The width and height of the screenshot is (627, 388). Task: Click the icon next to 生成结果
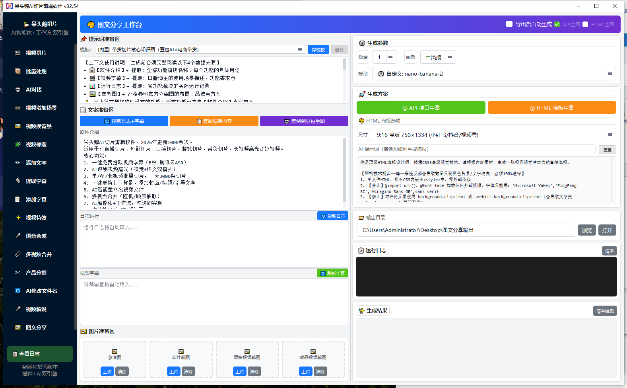361,311
